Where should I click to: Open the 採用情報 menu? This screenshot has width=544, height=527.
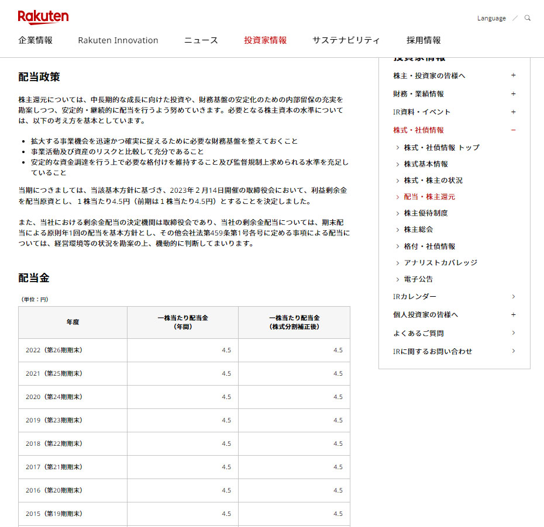pos(424,40)
